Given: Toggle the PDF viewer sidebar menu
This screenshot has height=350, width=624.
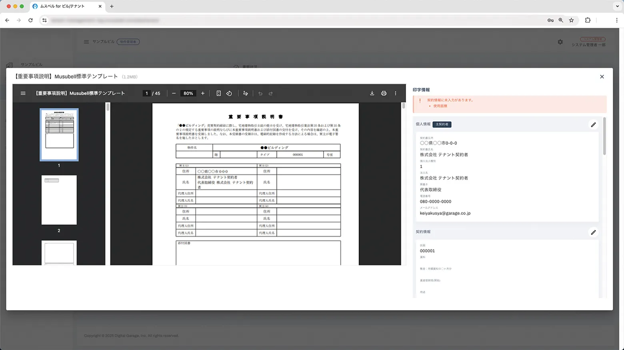Looking at the screenshot, I should pos(23,93).
